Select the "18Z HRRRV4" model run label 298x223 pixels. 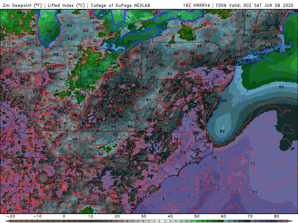197,5
